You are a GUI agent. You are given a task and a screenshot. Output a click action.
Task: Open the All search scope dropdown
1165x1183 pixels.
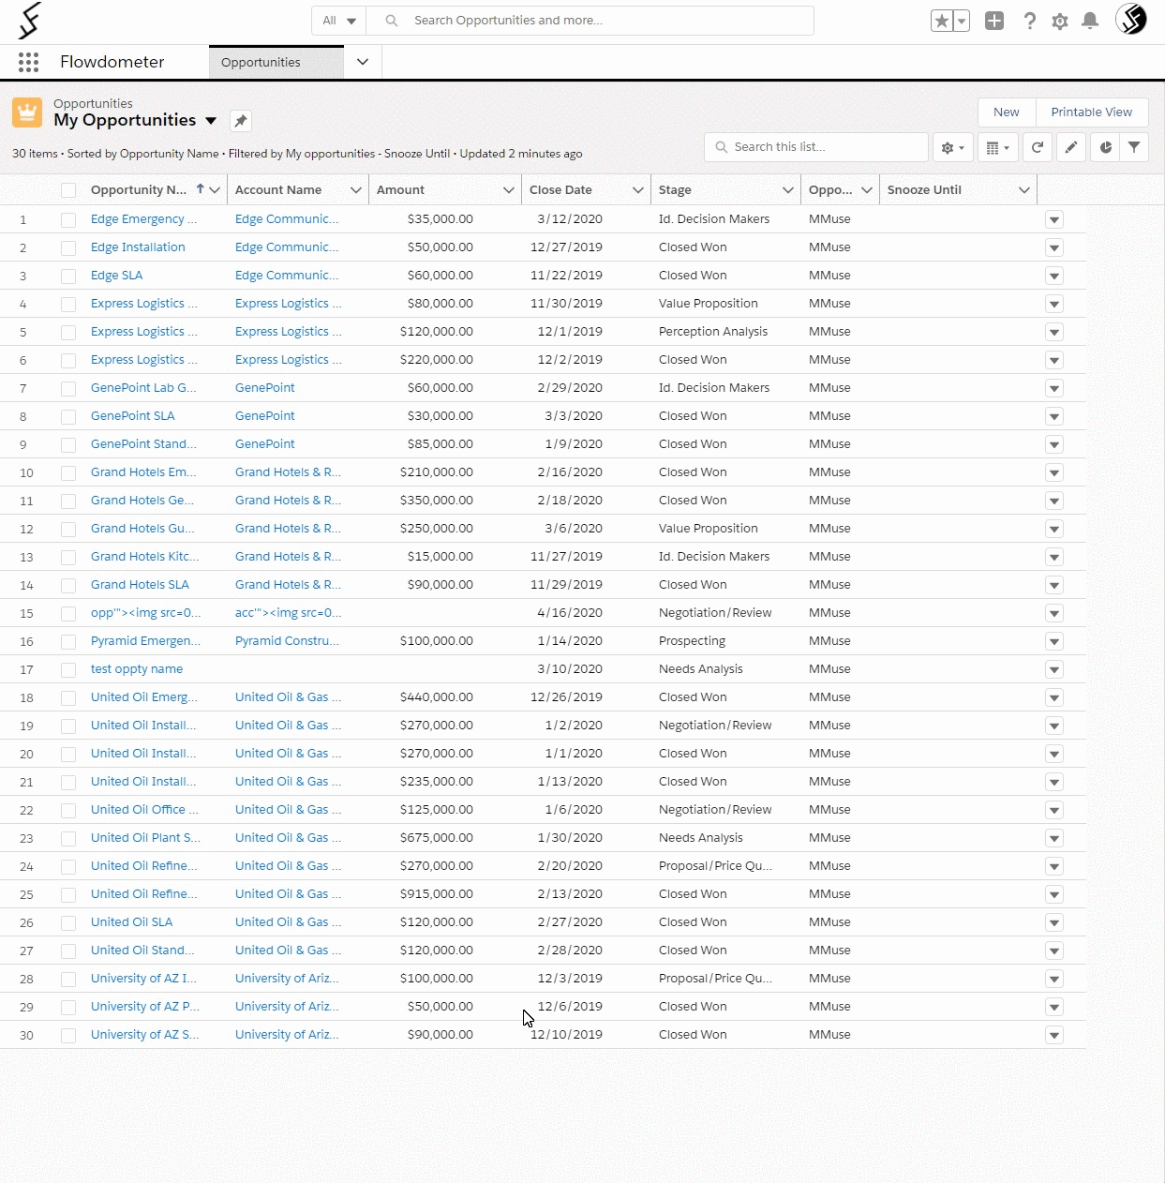(x=338, y=21)
